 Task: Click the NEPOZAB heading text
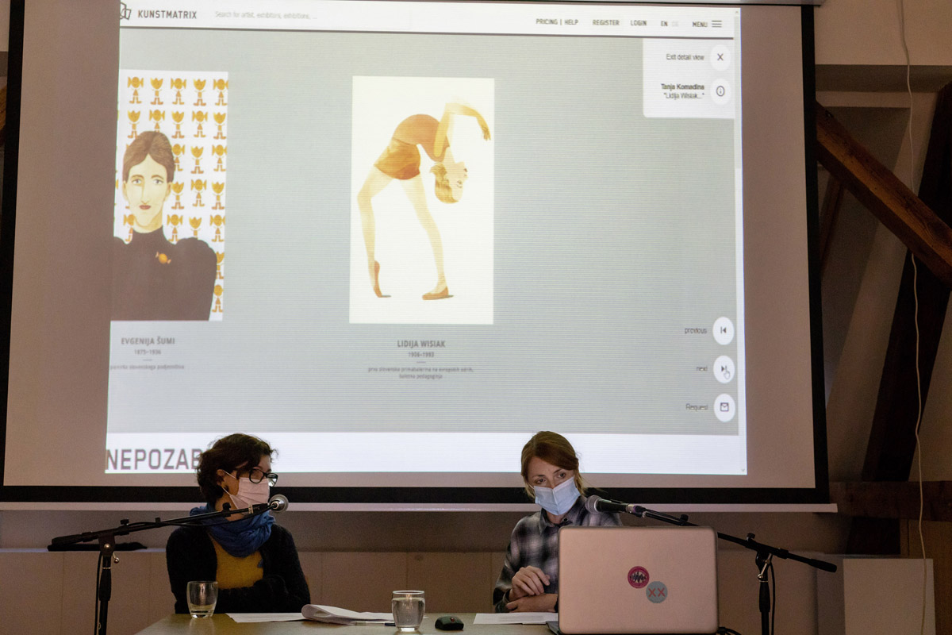pos(154,459)
